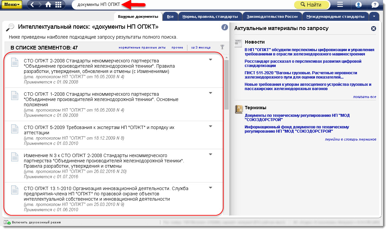Click the results list vertical scrollbar thumb
The height and width of the screenshot is (231, 388).
226,84
